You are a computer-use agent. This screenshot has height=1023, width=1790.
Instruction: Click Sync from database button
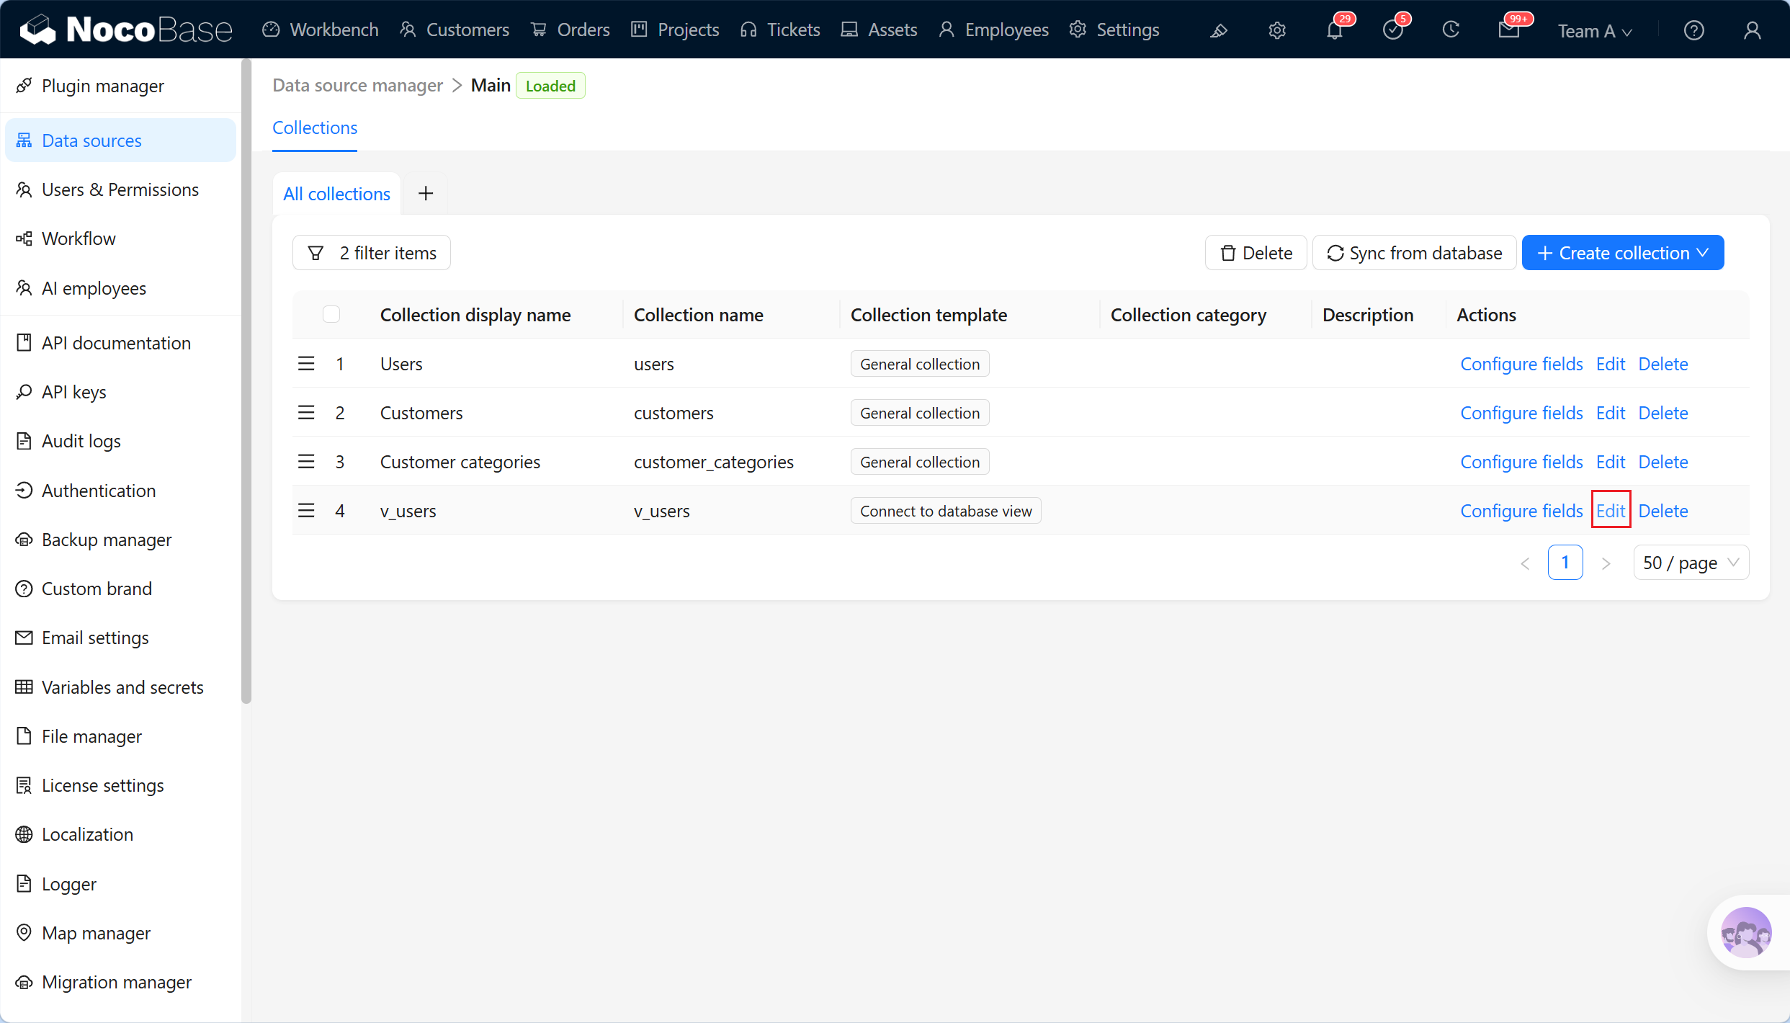(x=1415, y=253)
